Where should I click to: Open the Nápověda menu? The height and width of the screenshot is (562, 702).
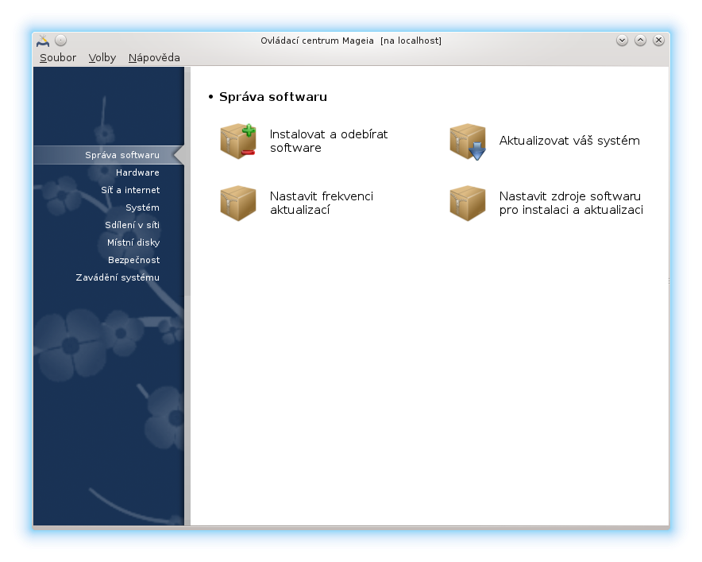coord(154,58)
